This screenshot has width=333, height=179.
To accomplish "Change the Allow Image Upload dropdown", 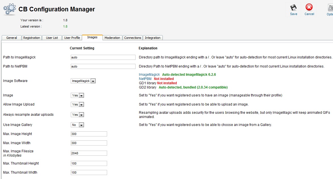I will click(77, 104).
